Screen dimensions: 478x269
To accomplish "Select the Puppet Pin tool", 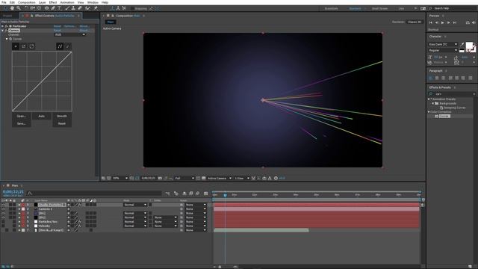I will (96, 8).
